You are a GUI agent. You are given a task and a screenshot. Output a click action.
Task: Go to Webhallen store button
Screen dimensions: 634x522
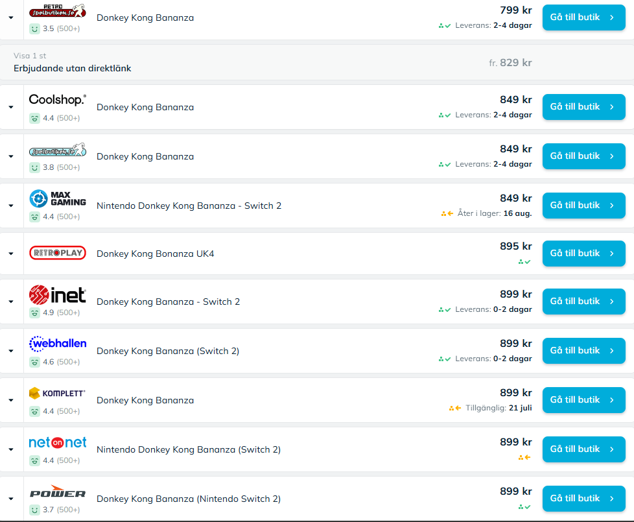584,351
